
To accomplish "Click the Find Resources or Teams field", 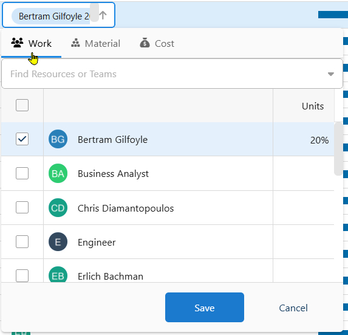I will click(x=172, y=74).
